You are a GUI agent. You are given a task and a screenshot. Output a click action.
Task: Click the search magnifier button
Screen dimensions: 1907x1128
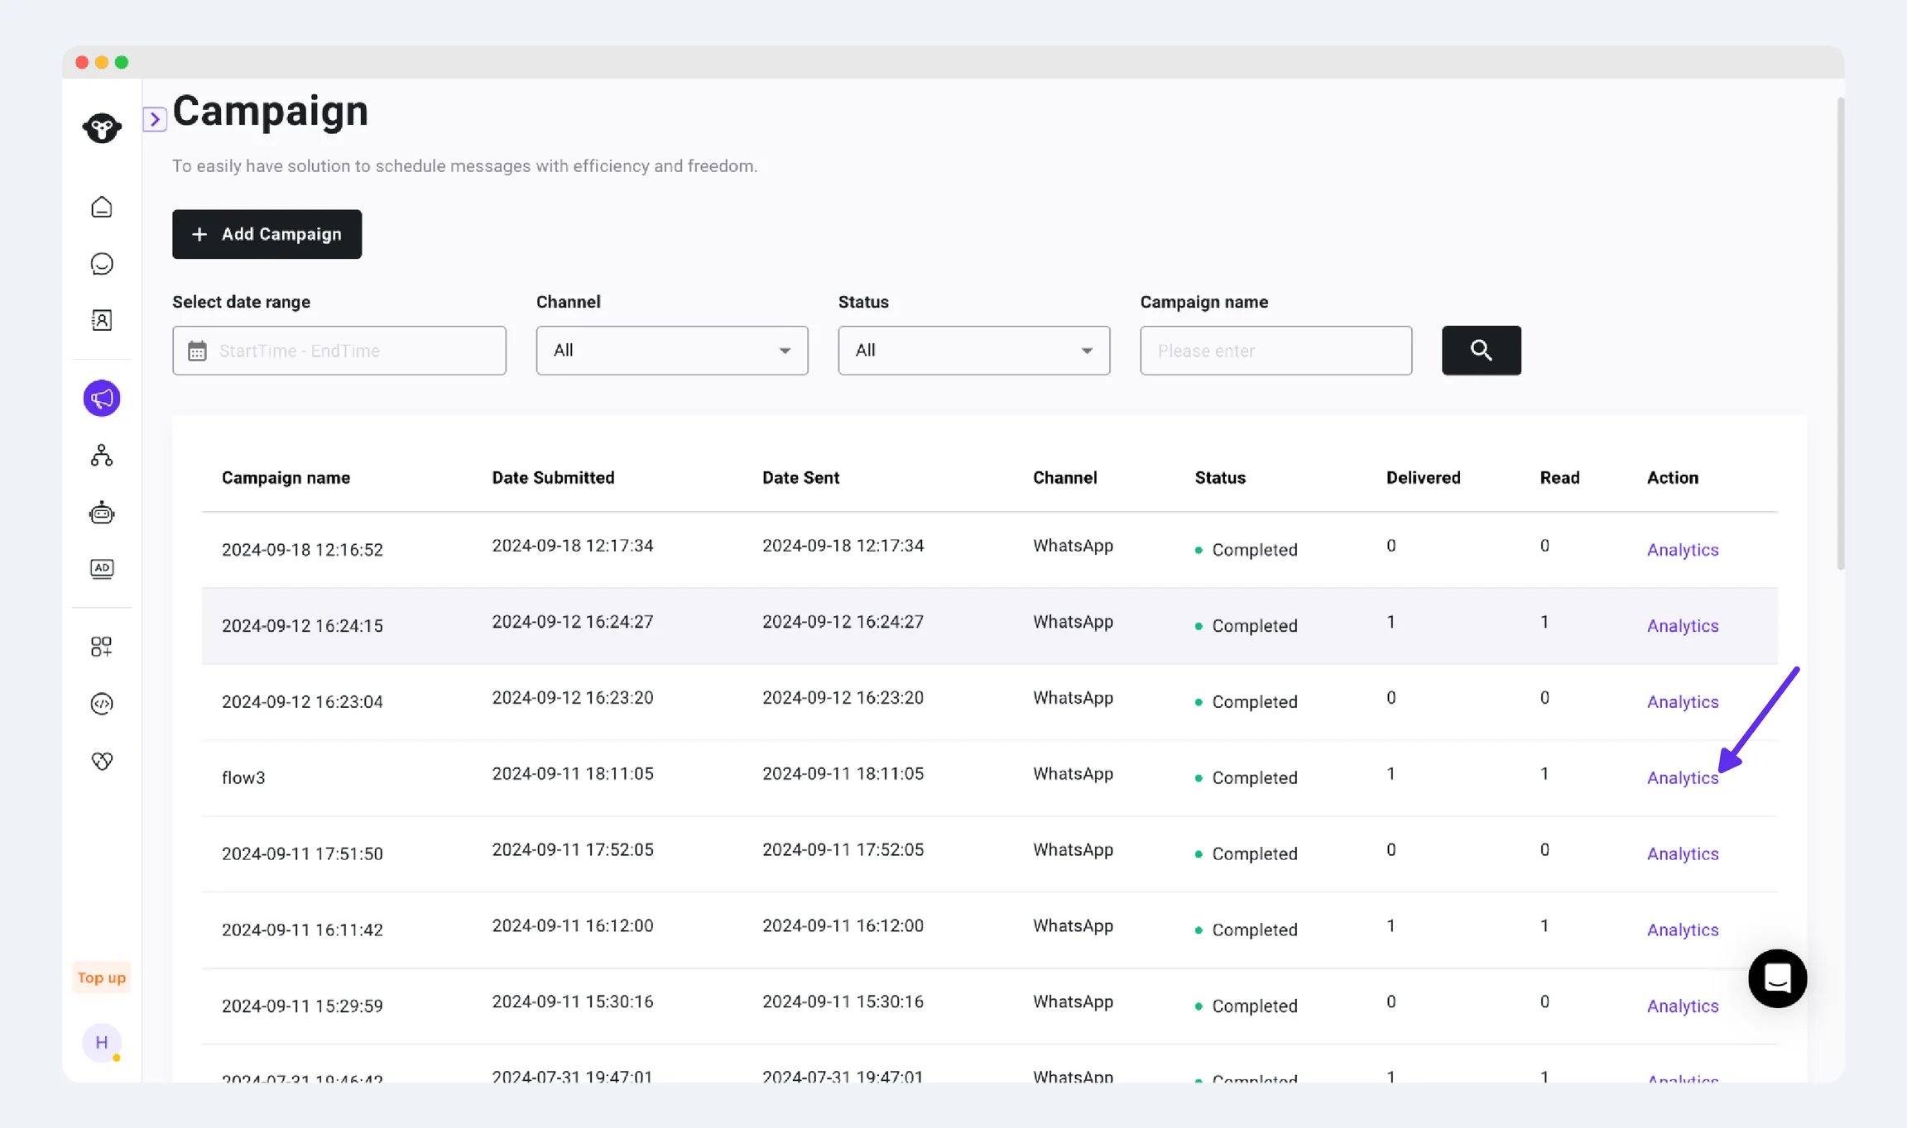1482,351
